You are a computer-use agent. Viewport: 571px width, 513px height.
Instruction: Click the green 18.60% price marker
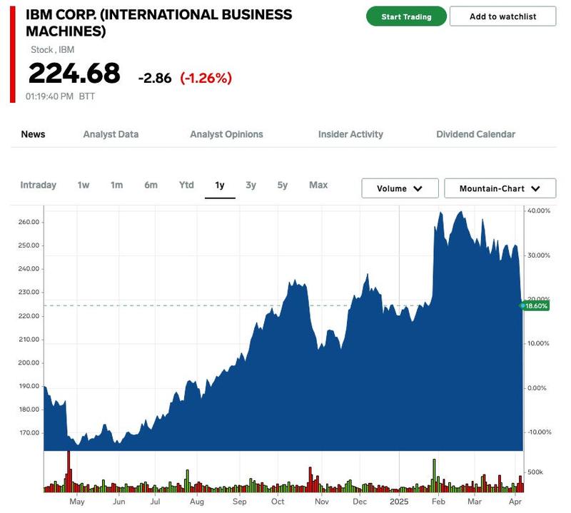pyautogui.click(x=535, y=305)
